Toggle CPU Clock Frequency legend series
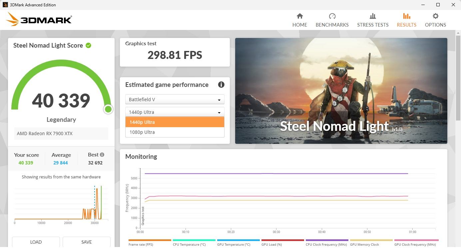This screenshot has width=461, height=249. click(x=327, y=243)
